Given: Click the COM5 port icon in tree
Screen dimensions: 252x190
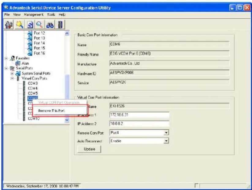Looking at the screenshot, I should (x=24, y=93).
